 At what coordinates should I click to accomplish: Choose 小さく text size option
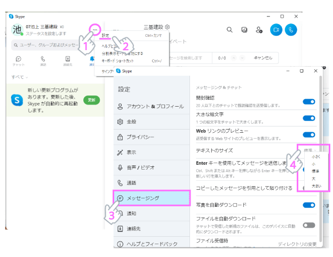(x=316, y=157)
